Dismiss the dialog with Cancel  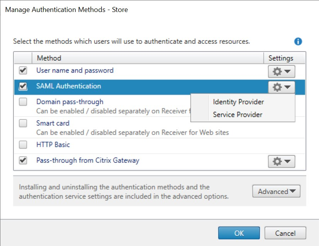[x=285, y=233]
